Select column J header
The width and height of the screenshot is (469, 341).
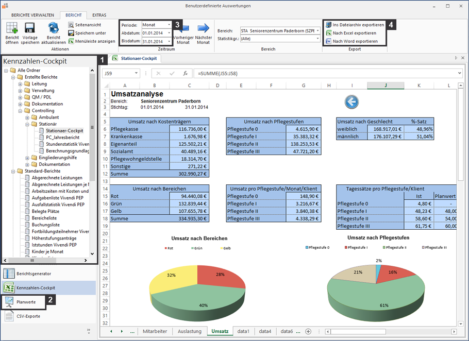coord(386,86)
